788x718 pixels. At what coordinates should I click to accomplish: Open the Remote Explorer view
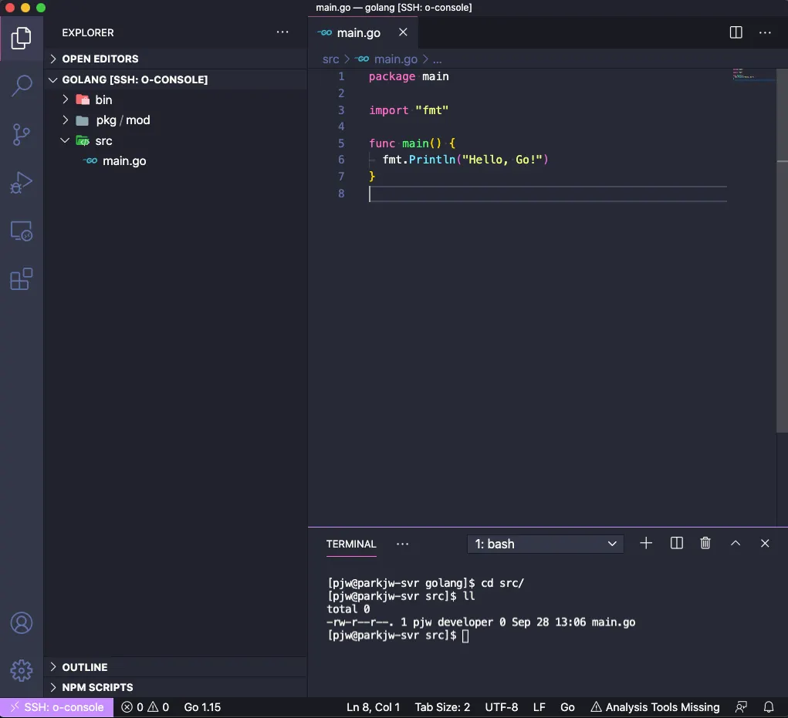point(21,231)
